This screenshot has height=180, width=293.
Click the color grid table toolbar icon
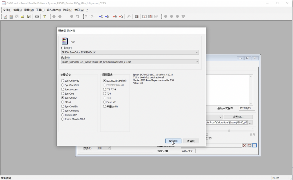tap(136, 17)
